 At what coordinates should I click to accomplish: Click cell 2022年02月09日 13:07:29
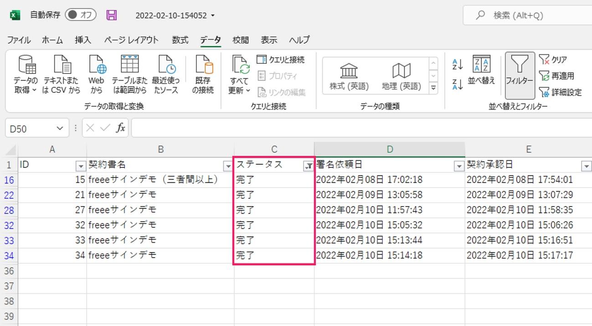coord(528,195)
